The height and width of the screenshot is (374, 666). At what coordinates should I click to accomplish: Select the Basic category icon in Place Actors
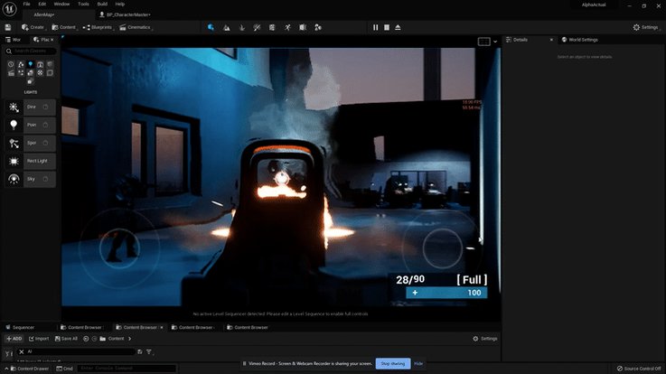21,64
